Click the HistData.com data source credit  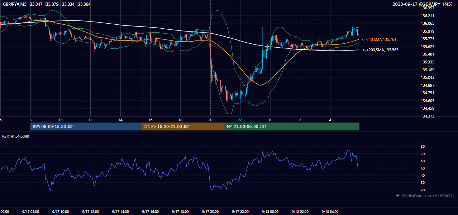tap(425, 196)
